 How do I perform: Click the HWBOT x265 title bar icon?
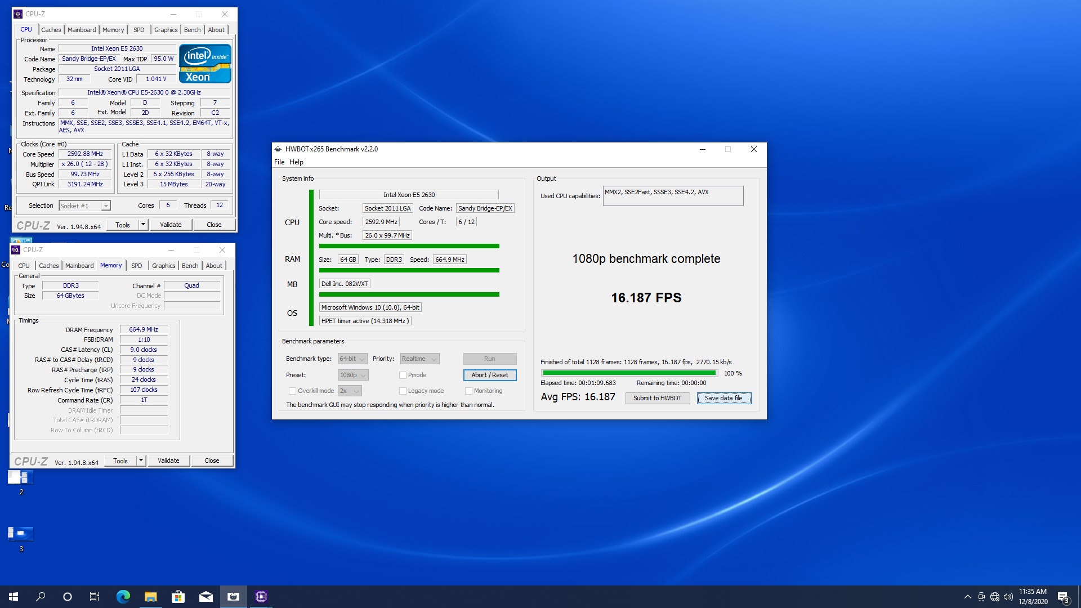tap(278, 149)
